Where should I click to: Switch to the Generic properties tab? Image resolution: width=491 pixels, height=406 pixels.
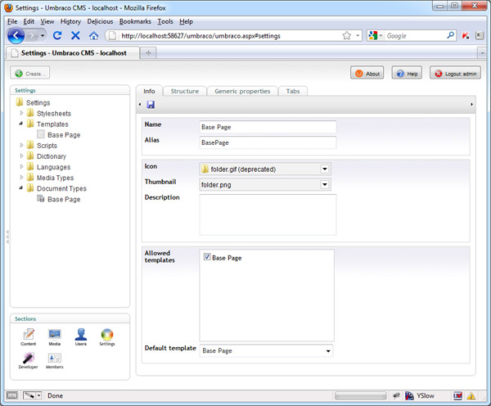click(242, 91)
